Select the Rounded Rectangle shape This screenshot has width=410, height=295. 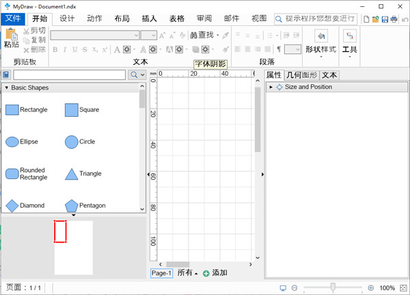(27, 173)
